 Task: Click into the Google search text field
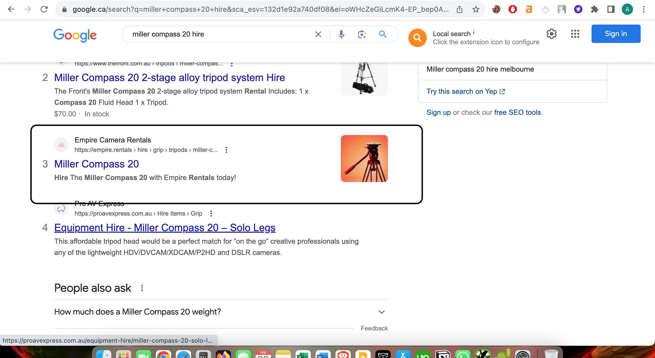[217, 34]
